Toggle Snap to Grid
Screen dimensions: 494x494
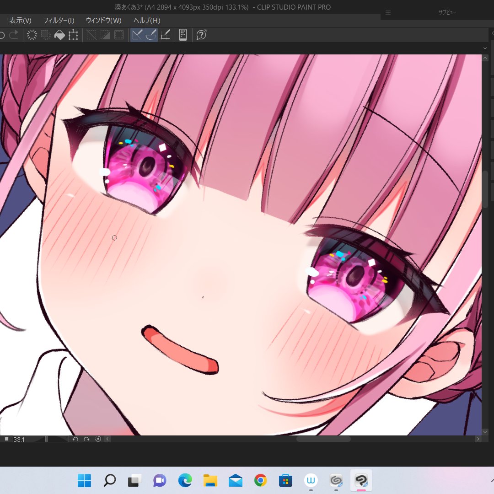(x=166, y=35)
